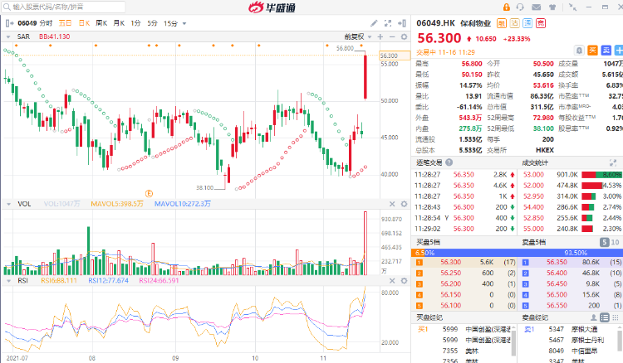Screen dimensions: 623x363
Task: Click the E earnings marker on chart
Action: [x=149, y=193]
